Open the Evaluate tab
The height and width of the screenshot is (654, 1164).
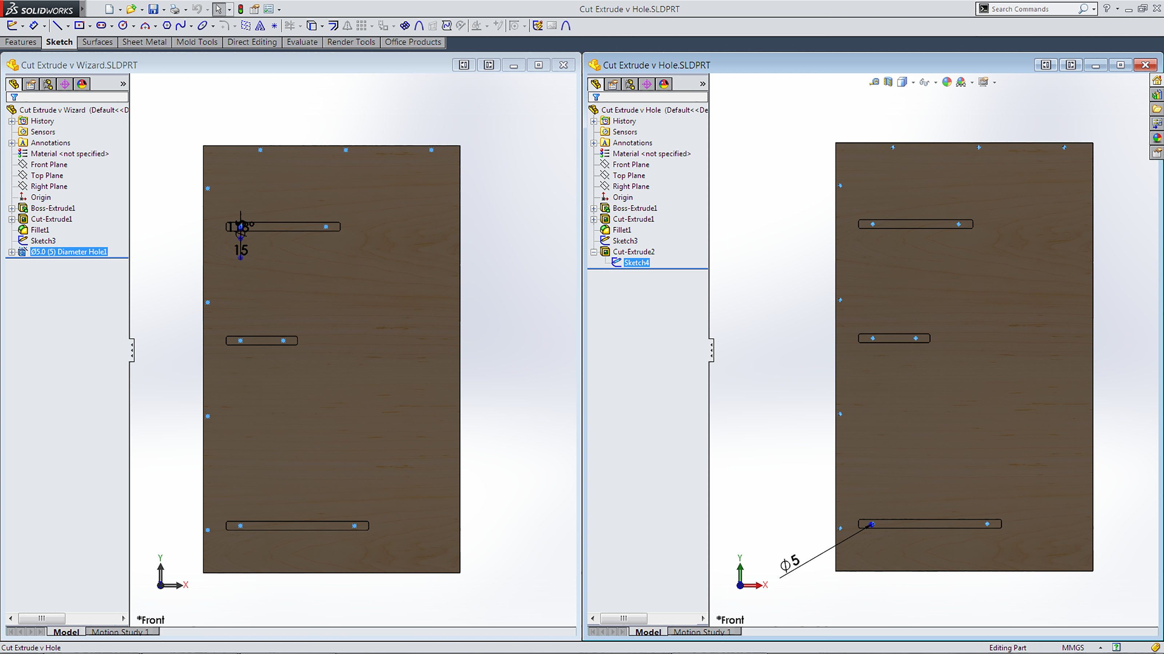[x=302, y=42]
